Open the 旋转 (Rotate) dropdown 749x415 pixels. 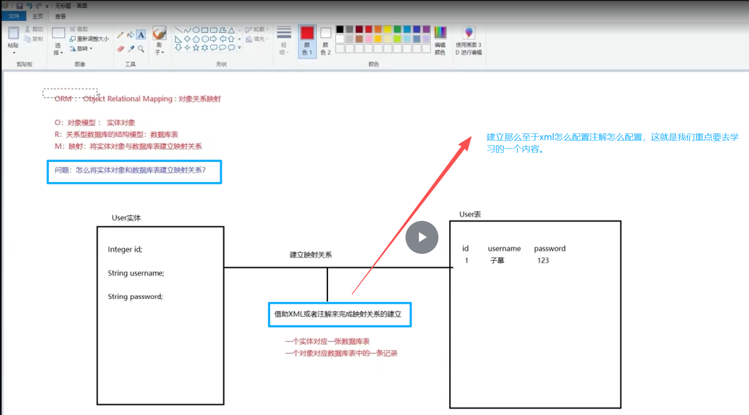[x=81, y=48]
